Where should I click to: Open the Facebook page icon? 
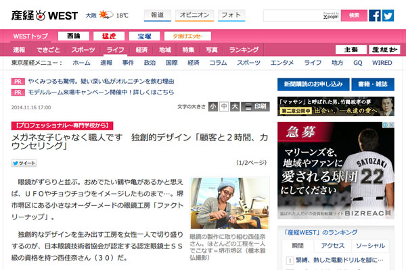pyautogui.click(x=376, y=16)
